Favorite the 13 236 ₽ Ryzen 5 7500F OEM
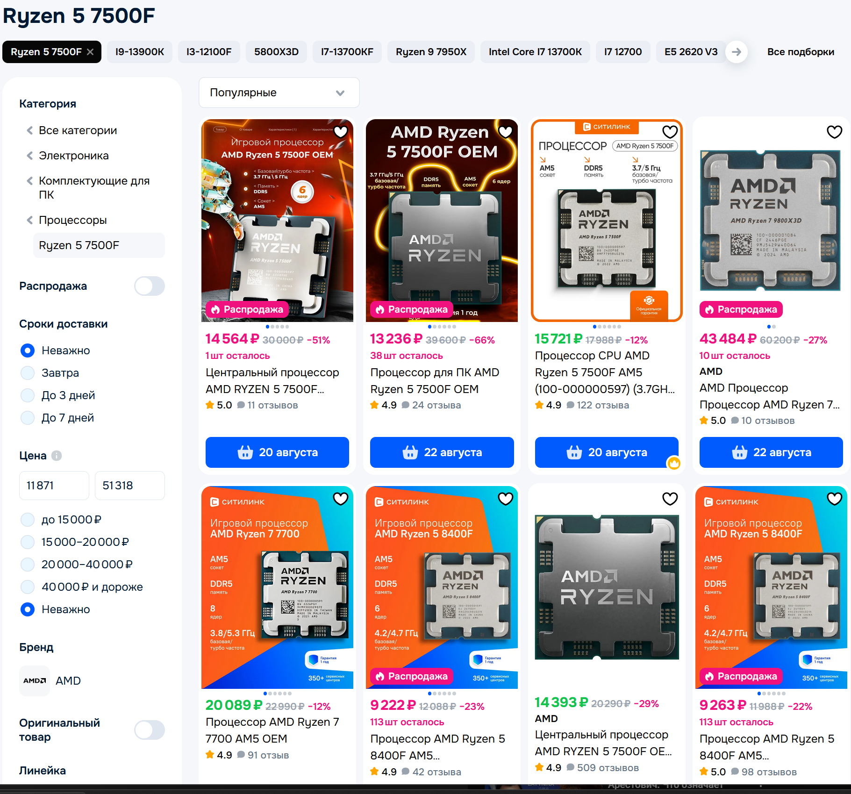The image size is (851, 794). [x=505, y=132]
